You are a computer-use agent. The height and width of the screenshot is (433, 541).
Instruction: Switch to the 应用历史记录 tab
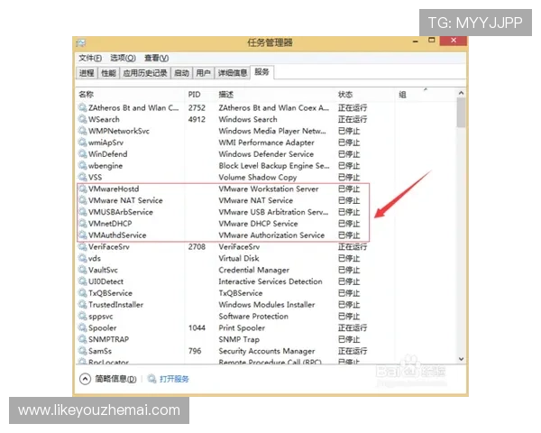point(145,73)
